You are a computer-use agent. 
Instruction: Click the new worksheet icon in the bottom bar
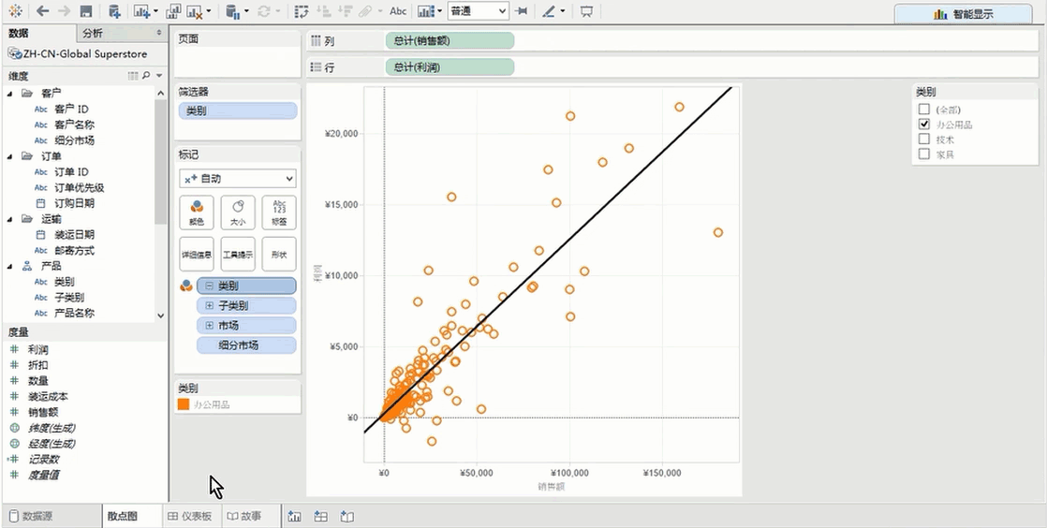click(x=294, y=516)
